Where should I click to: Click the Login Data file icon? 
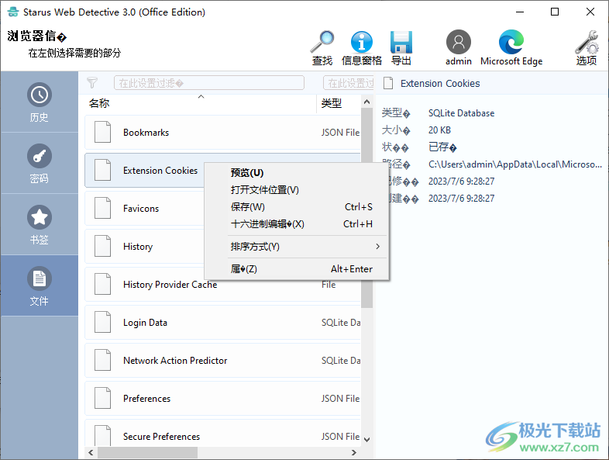[102, 322]
